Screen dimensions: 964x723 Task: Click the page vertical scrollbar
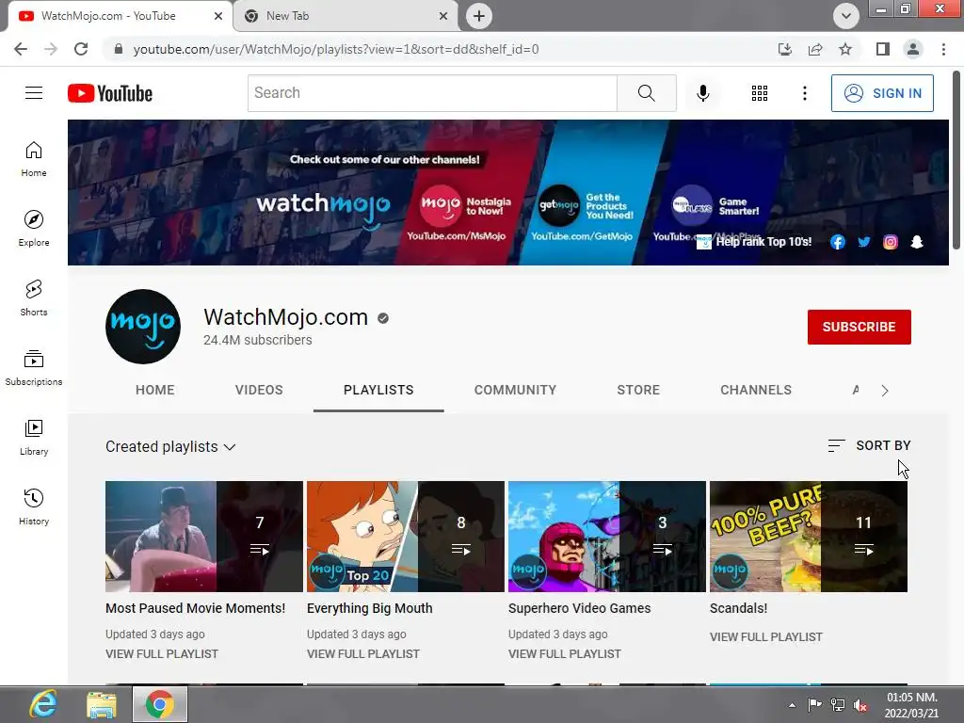pyautogui.click(x=956, y=161)
